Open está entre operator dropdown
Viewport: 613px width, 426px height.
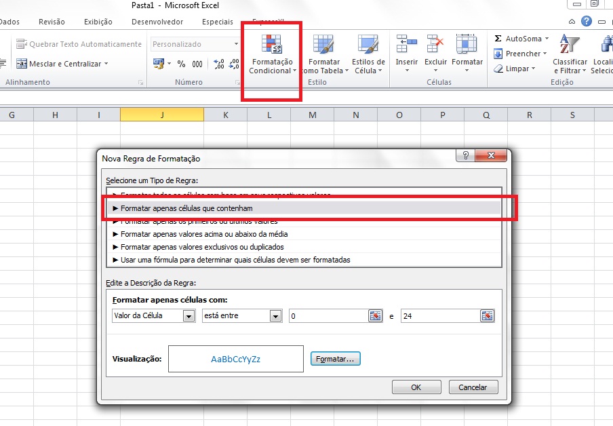click(x=275, y=315)
